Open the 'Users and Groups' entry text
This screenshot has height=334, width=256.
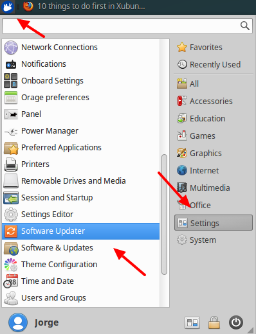click(x=53, y=298)
